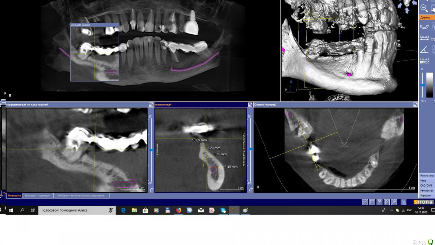The width and height of the screenshot is (435, 245).
Task: Select the angle measurement tool
Action: [423, 50]
